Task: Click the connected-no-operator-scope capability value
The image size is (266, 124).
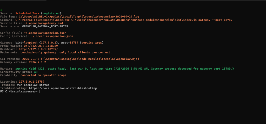Action: point(43,75)
